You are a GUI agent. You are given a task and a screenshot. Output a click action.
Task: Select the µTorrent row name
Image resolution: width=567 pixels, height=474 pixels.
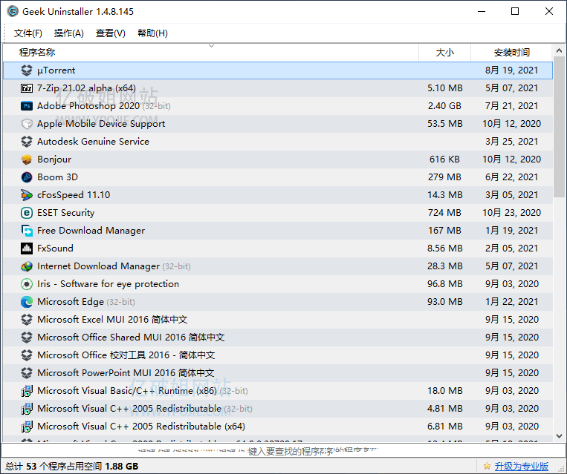56,70
